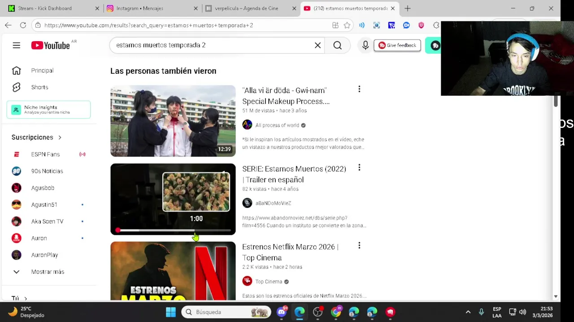Expand the Suscripciones section arrow
Screen dimensions: 574x322
click(x=60, y=137)
